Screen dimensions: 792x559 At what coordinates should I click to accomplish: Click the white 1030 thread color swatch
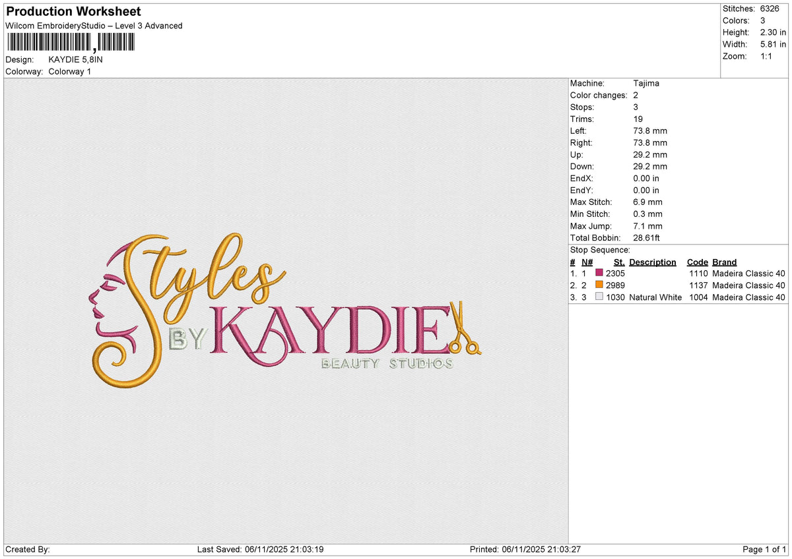pos(599,297)
